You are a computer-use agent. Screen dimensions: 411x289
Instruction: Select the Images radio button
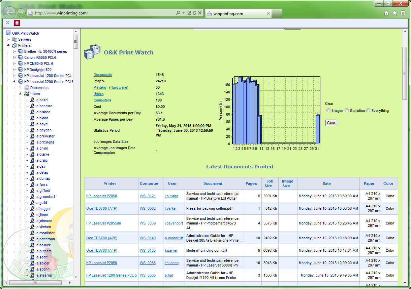pos(328,110)
